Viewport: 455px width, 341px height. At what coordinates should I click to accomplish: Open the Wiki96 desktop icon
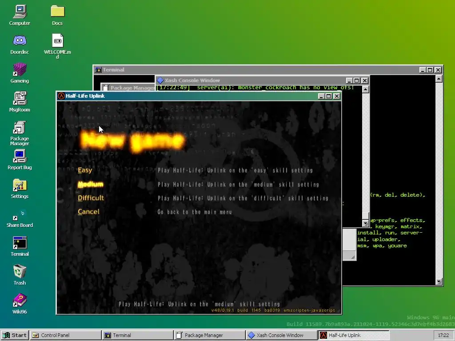point(20,304)
